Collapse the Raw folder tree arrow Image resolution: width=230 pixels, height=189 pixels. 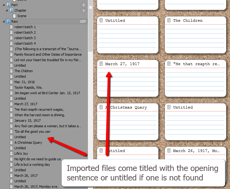coord(4,21)
